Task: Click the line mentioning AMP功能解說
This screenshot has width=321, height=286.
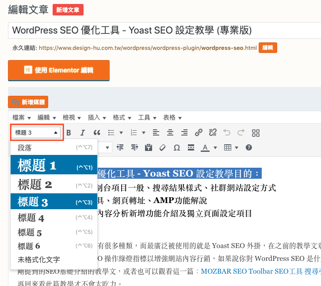Action: [152, 201]
